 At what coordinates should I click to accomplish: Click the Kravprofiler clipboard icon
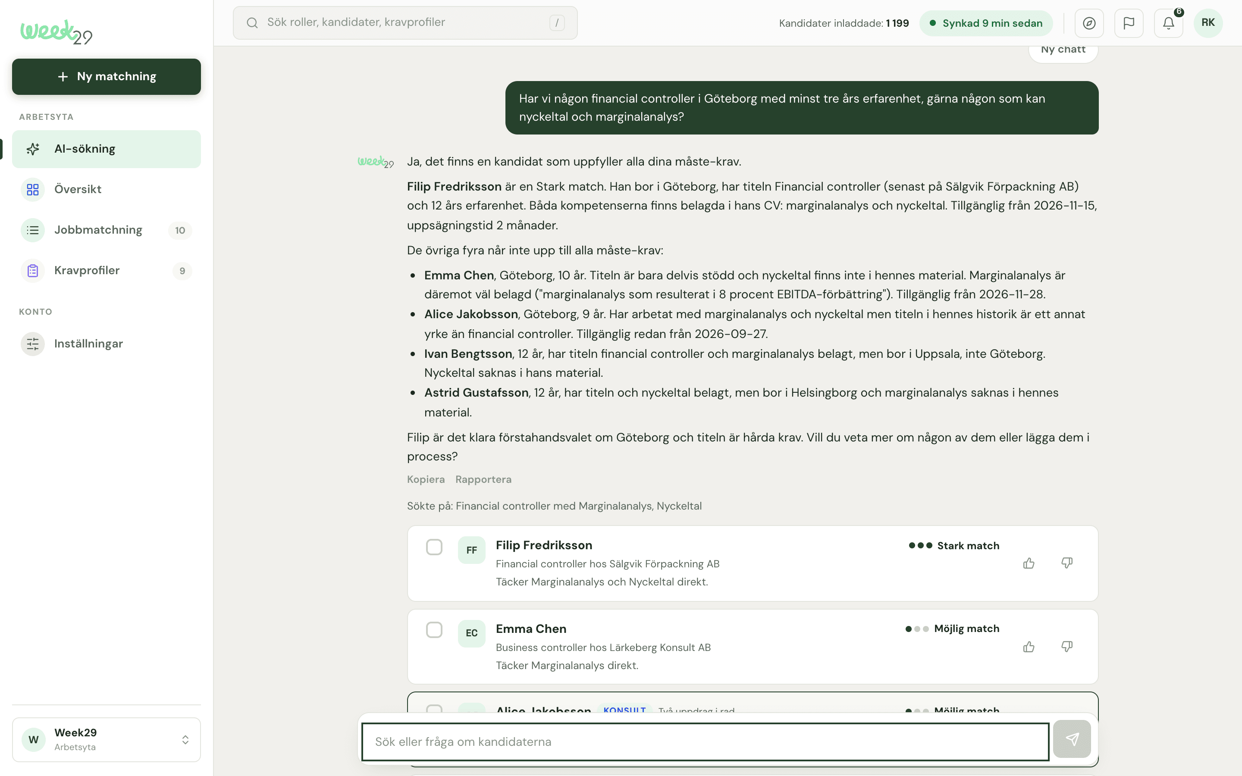[x=33, y=270]
